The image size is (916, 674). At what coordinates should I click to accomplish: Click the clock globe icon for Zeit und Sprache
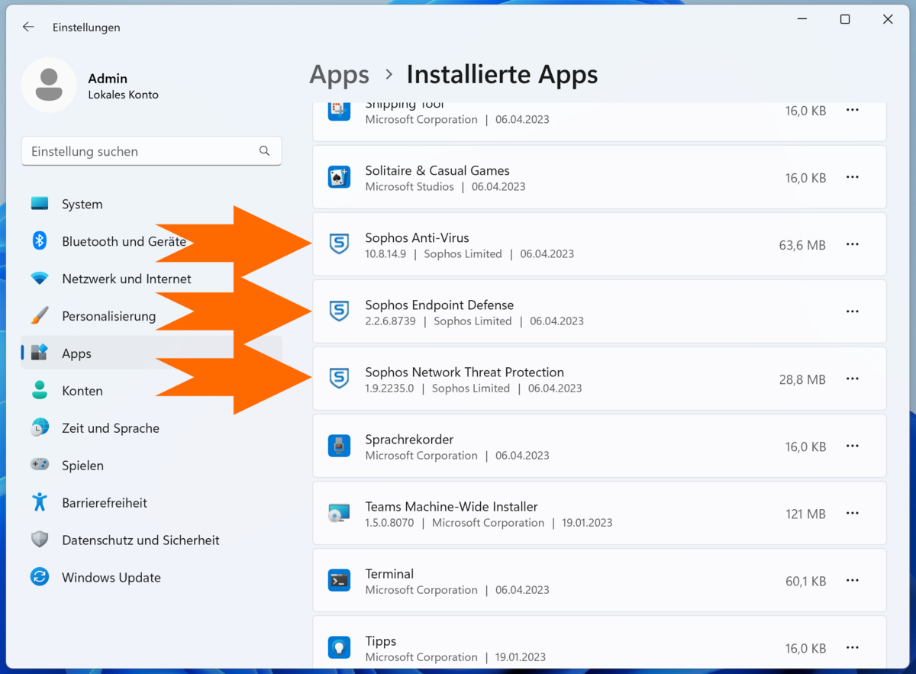click(x=40, y=428)
